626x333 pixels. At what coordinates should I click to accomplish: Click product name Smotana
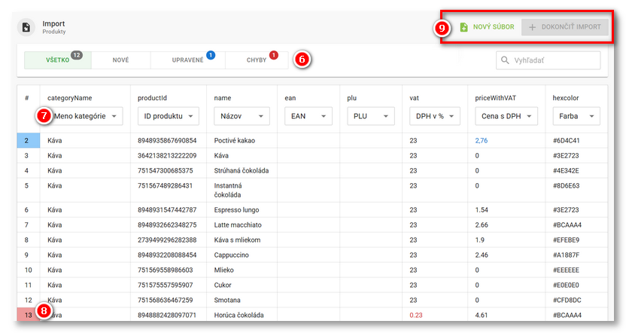(x=227, y=300)
